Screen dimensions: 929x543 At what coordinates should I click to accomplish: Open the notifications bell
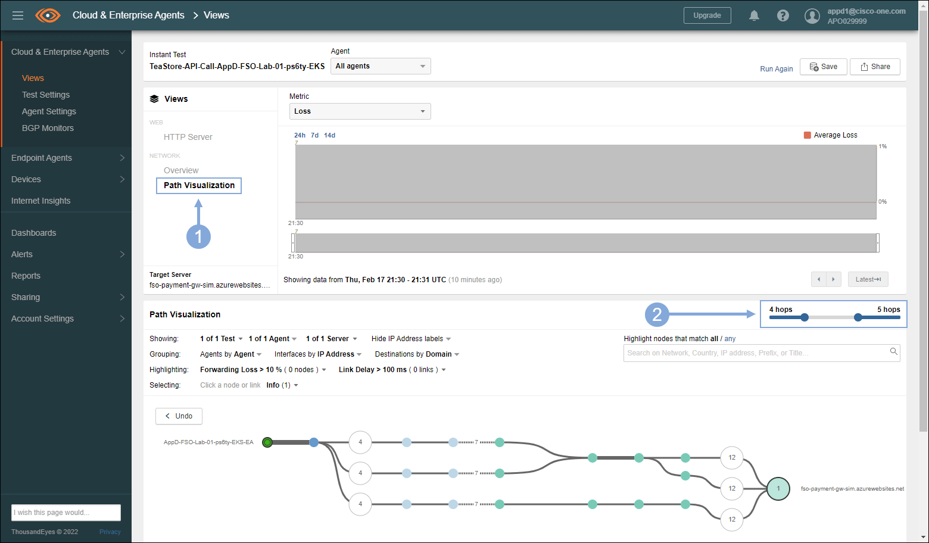(x=754, y=15)
